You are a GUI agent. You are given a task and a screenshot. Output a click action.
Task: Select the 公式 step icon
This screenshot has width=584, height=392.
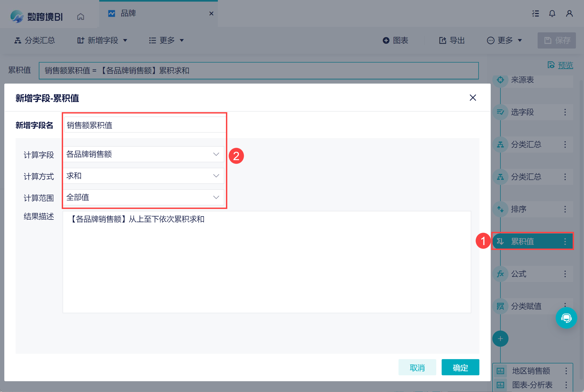(x=500, y=274)
